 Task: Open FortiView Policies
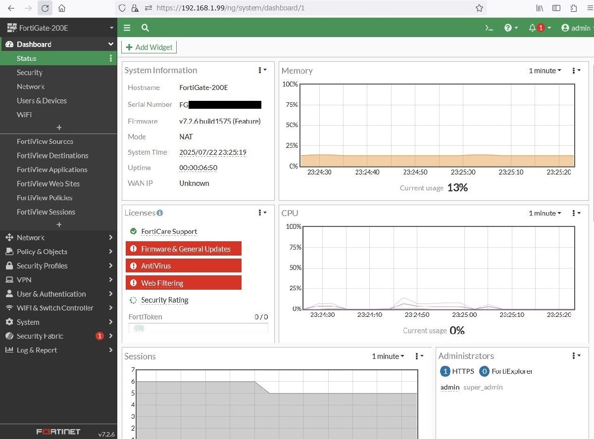pos(45,198)
